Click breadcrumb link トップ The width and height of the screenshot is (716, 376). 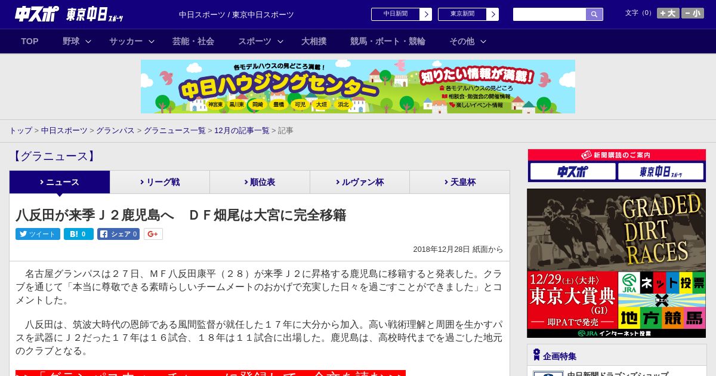(20, 130)
